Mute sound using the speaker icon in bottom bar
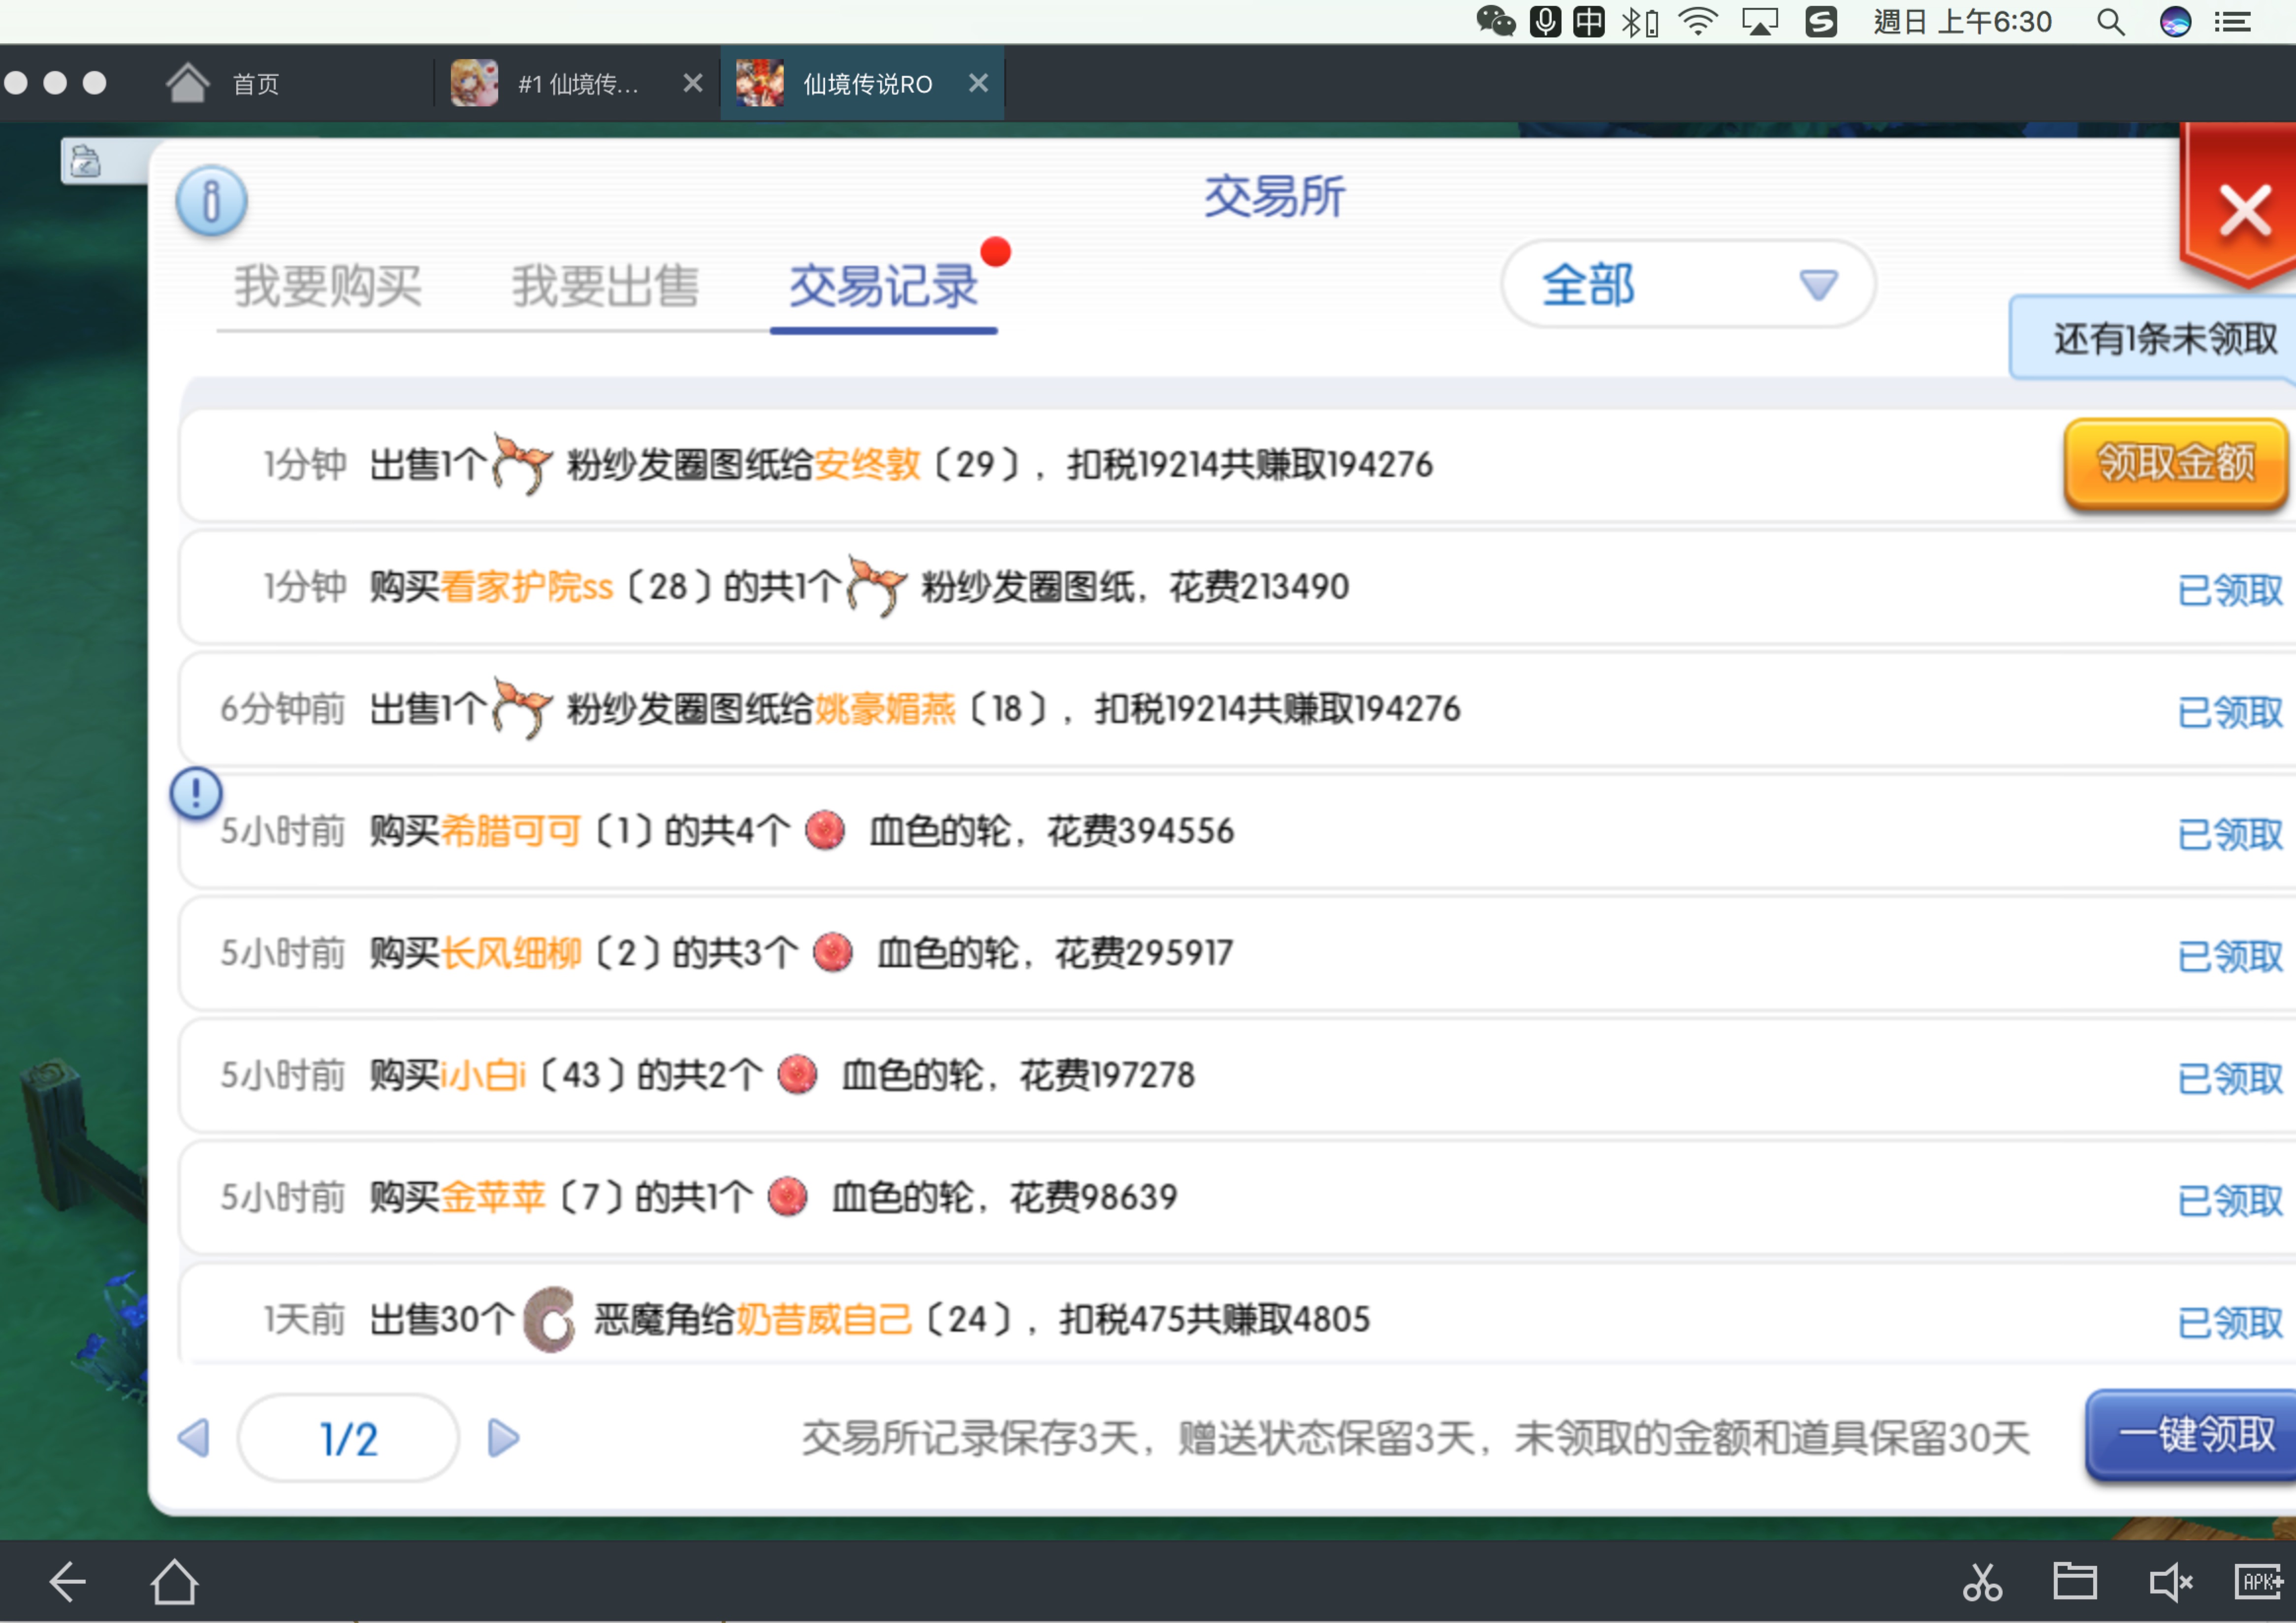 click(2170, 1583)
